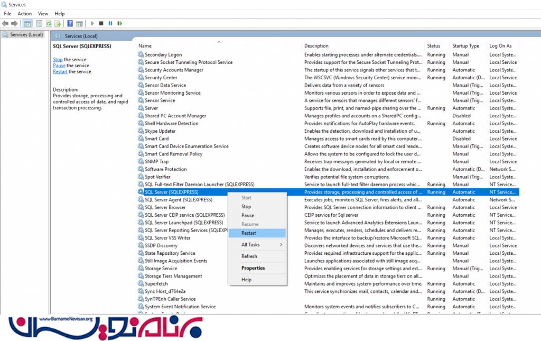Click the Restart Service icon in toolbar
The height and width of the screenshot is (341, 541).
point(120,23)
